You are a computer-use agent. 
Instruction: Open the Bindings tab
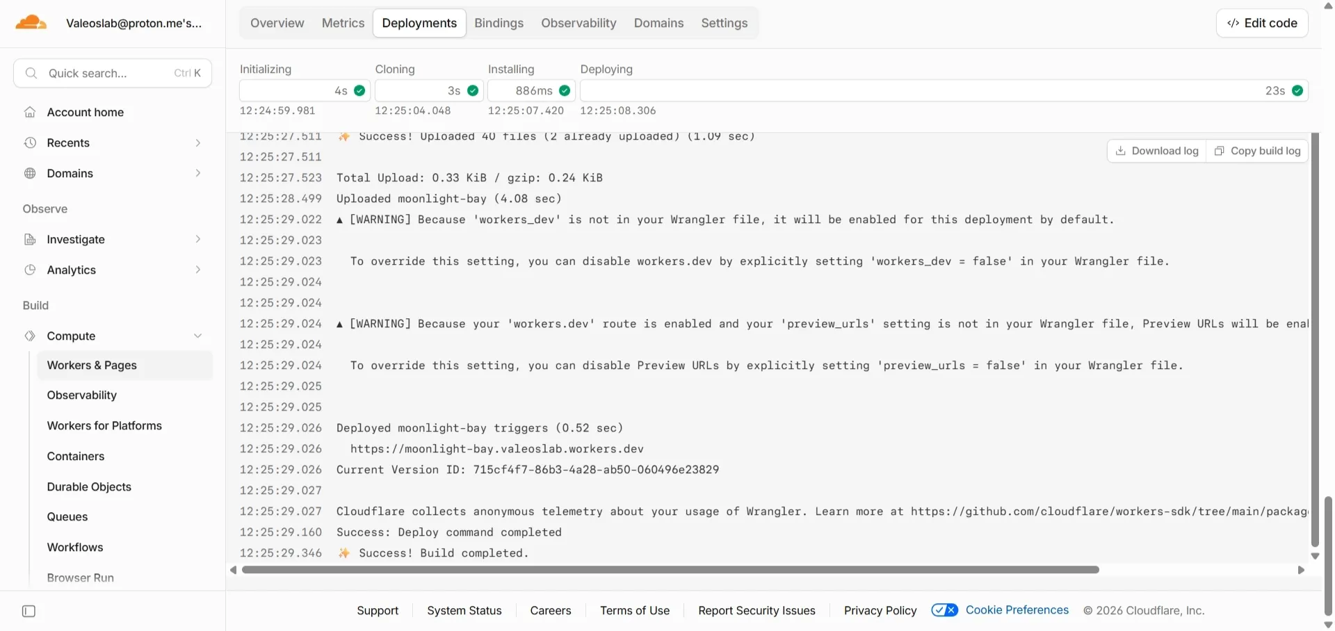(499, 23)
